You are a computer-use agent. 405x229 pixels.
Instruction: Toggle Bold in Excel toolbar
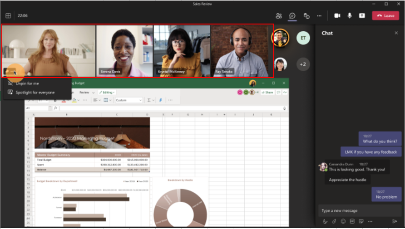tap(55, 100)
